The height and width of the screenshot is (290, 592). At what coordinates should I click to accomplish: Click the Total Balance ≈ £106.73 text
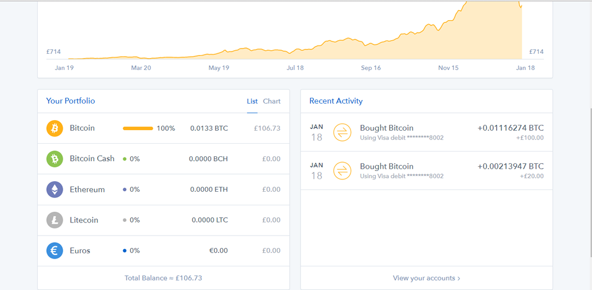163,278
